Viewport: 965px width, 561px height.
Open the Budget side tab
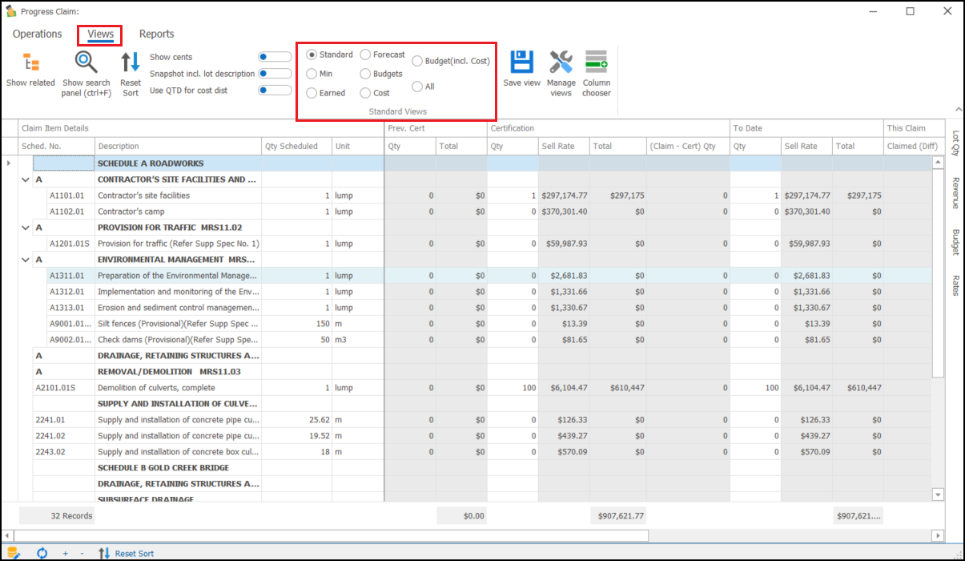click(955, 242)
